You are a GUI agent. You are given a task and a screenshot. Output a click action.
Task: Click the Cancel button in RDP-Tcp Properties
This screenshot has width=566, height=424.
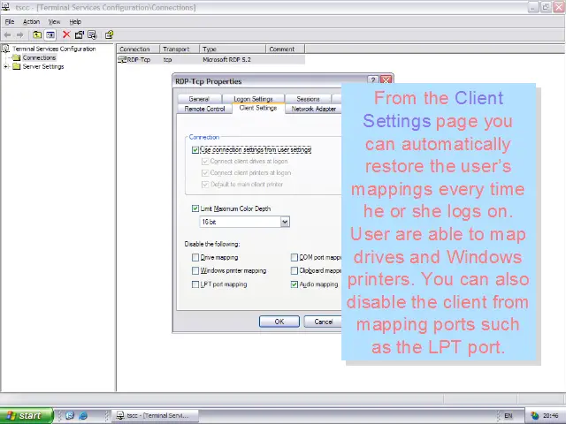pos(323,322)
